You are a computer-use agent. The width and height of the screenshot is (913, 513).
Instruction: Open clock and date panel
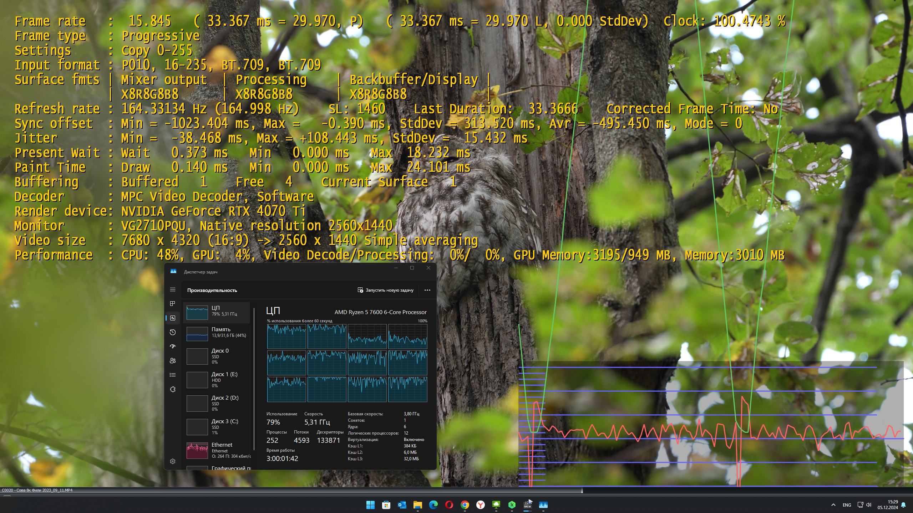[x=888, y=504]
